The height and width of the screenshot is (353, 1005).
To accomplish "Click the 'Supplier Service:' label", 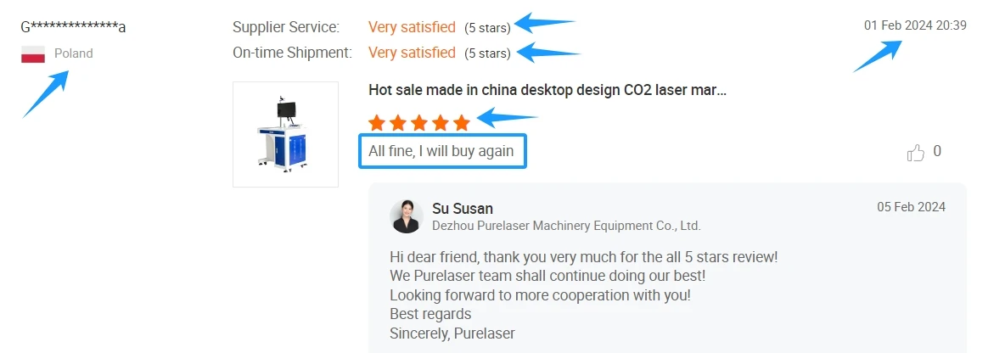I will [286, 27].
